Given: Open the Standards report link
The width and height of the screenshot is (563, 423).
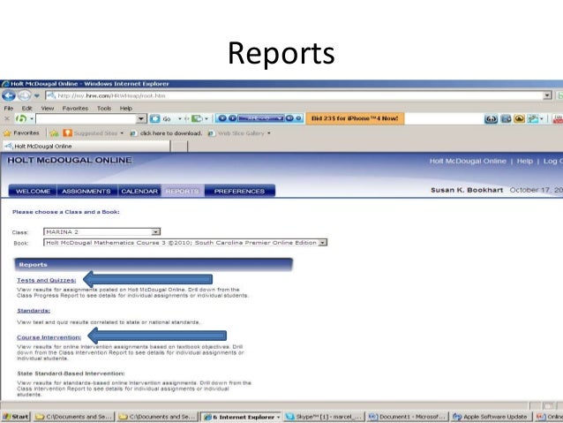Looking at the screenshot, I should click(34, 311).
